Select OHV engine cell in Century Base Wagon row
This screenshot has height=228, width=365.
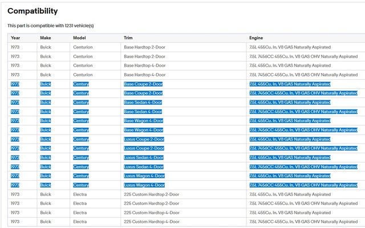(303, 130)
